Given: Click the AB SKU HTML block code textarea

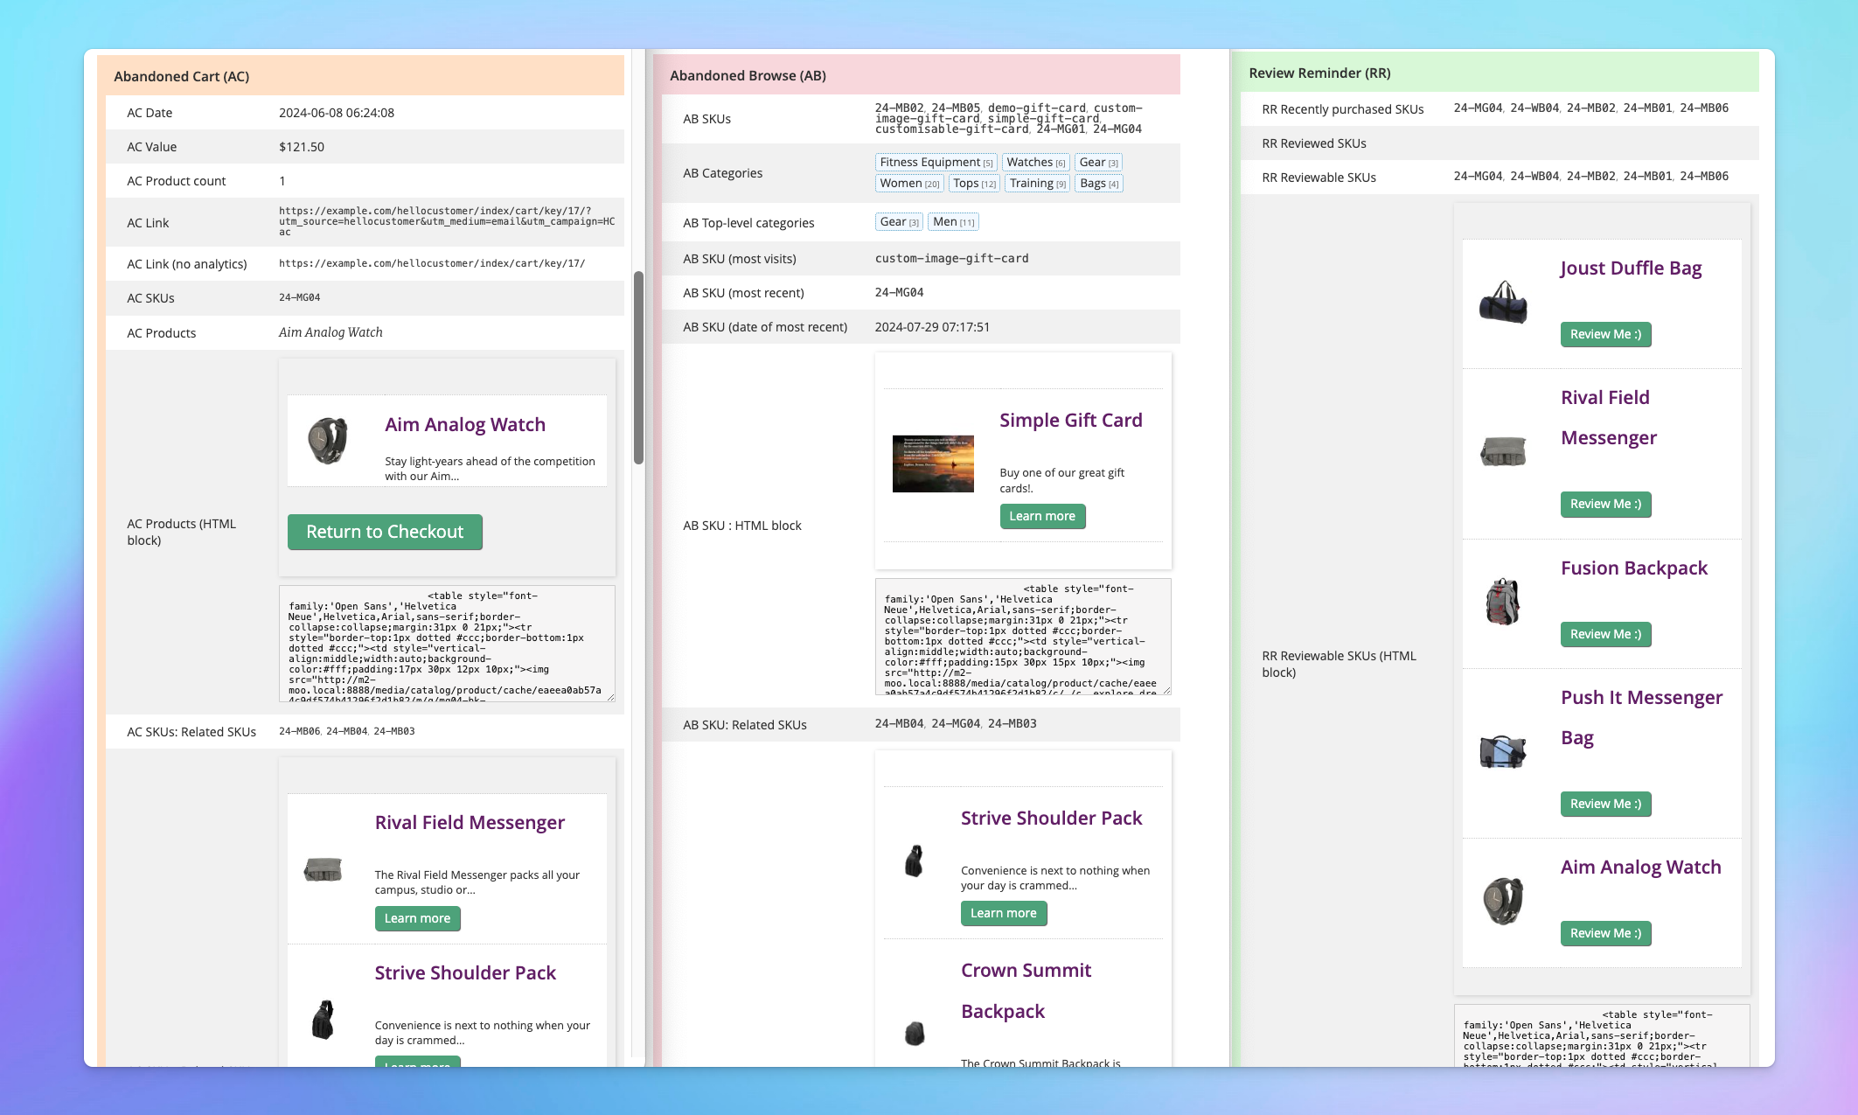Looking at the screenshot, I should tap(1023, 637).
